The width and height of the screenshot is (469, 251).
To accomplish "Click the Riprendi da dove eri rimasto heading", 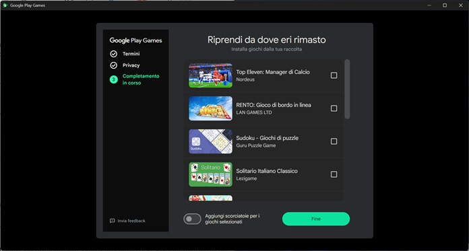I will point(266,40).
